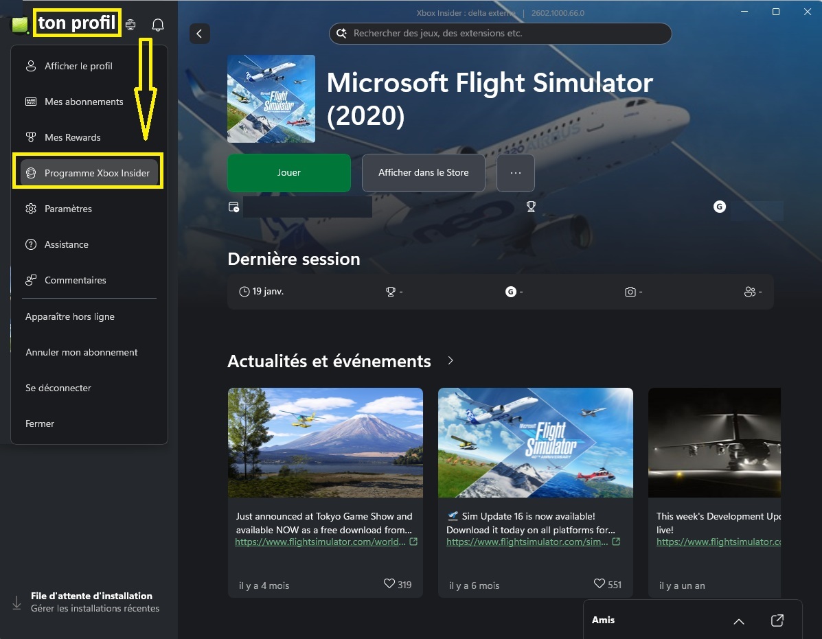
Task: Click the person icon beside Afficher le profil
Action: [31, 66]
